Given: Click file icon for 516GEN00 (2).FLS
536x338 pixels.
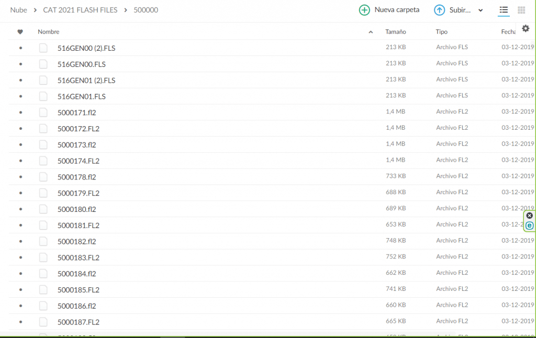Looking at the screenshot, I should tap(43, 48).
